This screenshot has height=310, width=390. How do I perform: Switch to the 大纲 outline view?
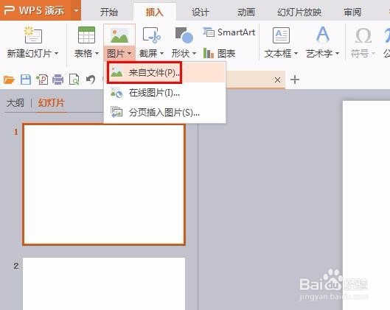click(15, 103)
